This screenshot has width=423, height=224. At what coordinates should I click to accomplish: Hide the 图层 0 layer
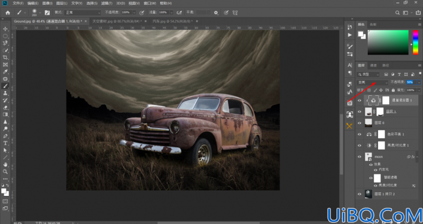(359, 123)
